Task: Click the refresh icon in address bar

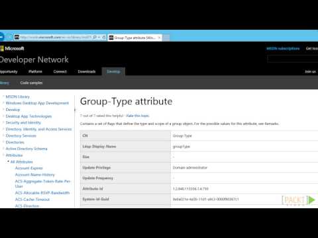Action: click(x=103, y=37)
